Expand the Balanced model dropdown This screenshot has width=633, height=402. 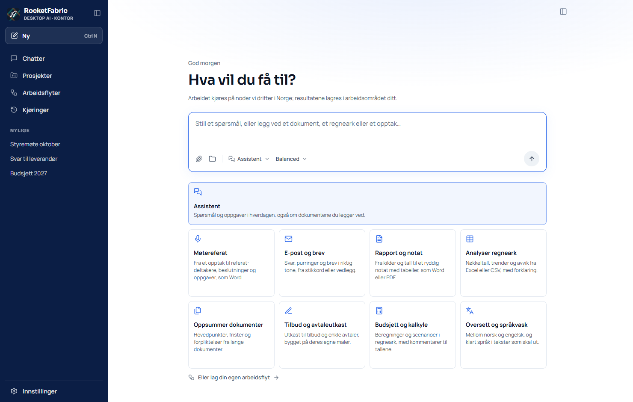click(291, 159)
